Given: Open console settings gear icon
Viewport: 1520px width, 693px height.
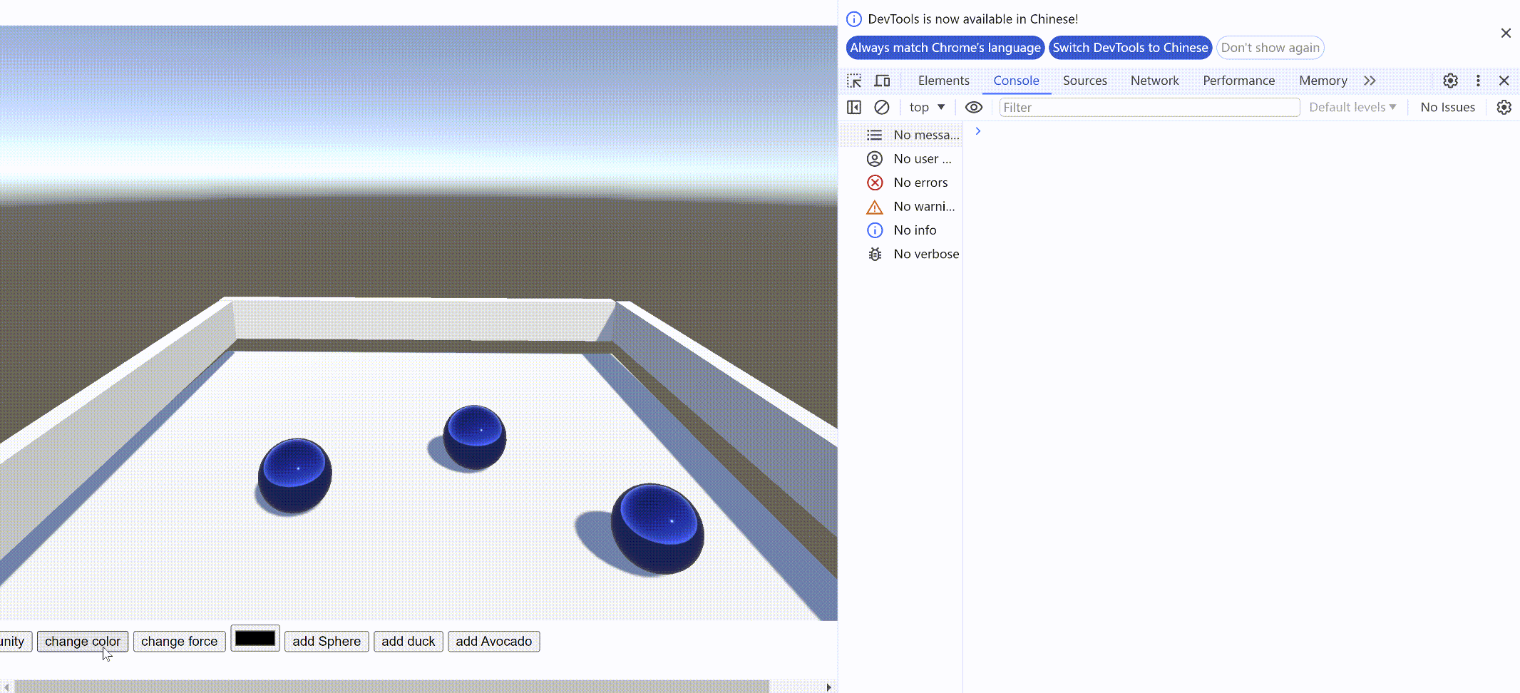Looking at the screenshot, I should (x=1504, y=107).
